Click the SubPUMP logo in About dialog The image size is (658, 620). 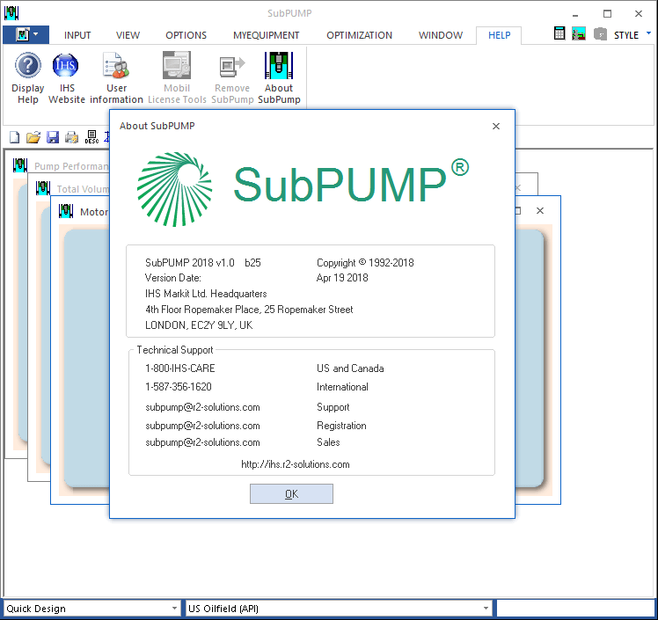tap(303, 188)
